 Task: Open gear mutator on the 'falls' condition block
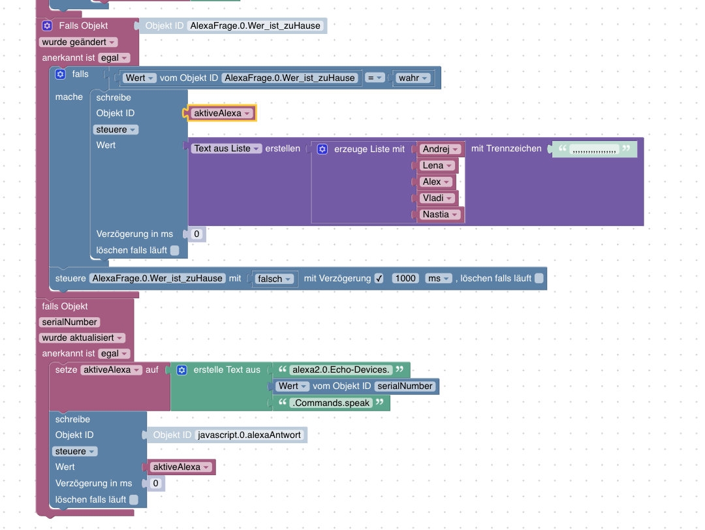(x=60, y=74)
